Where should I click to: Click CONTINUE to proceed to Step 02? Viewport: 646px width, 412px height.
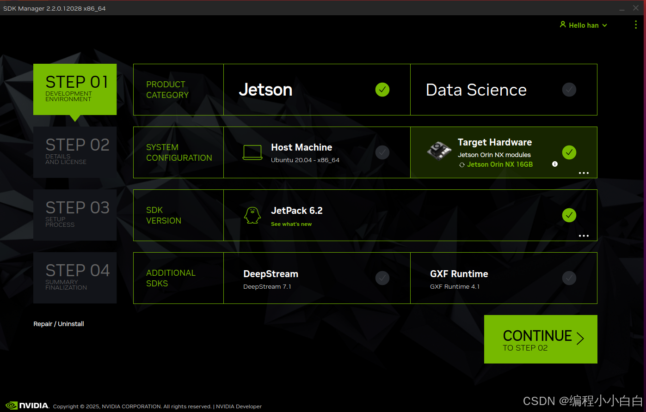point(540,339)
